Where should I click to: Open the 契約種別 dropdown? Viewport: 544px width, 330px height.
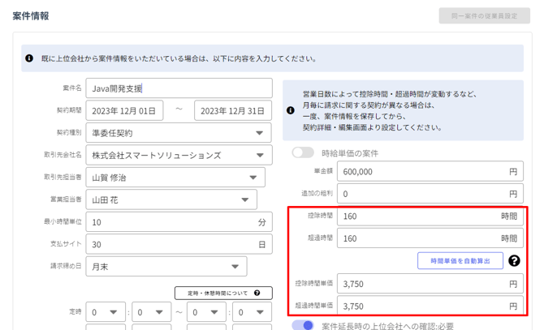pyautogui.click(x=179, y=133)
